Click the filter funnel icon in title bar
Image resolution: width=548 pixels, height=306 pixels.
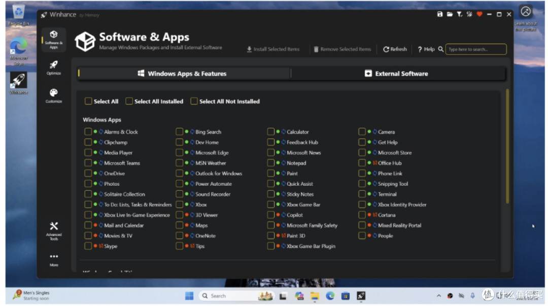coord(459,15)
